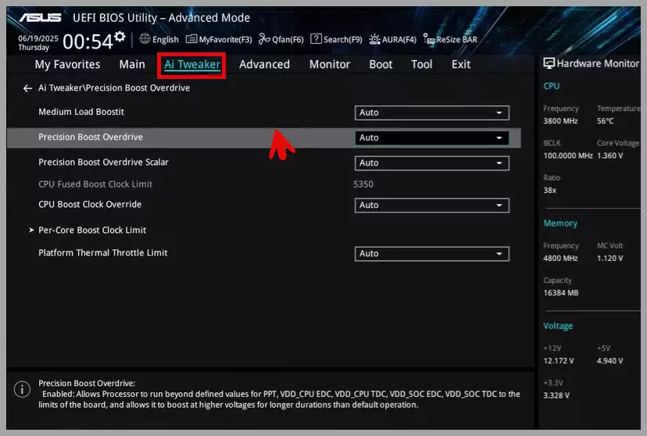
Task: Click the ASUS logo
Action: (40, 18)
